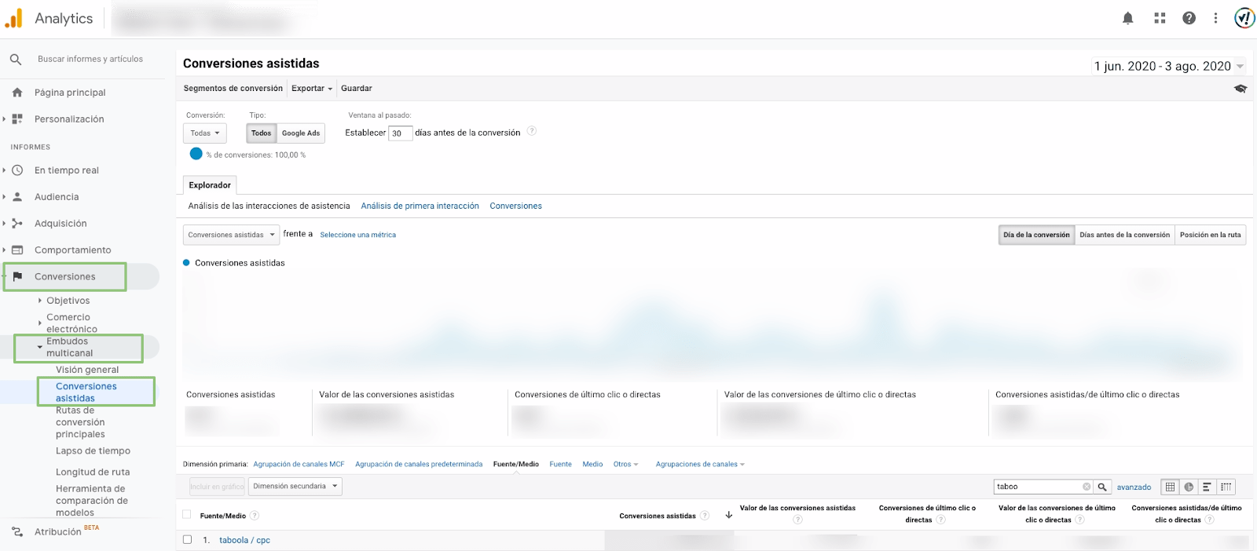Open the Agrupaciones de canales dropdown
The width and height of the screenshot is (1257, 551).
[700, 465]
